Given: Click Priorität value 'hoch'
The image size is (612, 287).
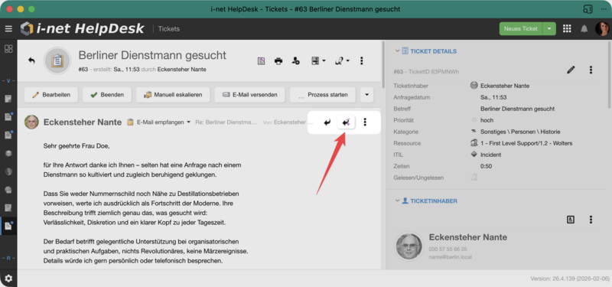Looking at the screenshot, I should pos(487,120).
